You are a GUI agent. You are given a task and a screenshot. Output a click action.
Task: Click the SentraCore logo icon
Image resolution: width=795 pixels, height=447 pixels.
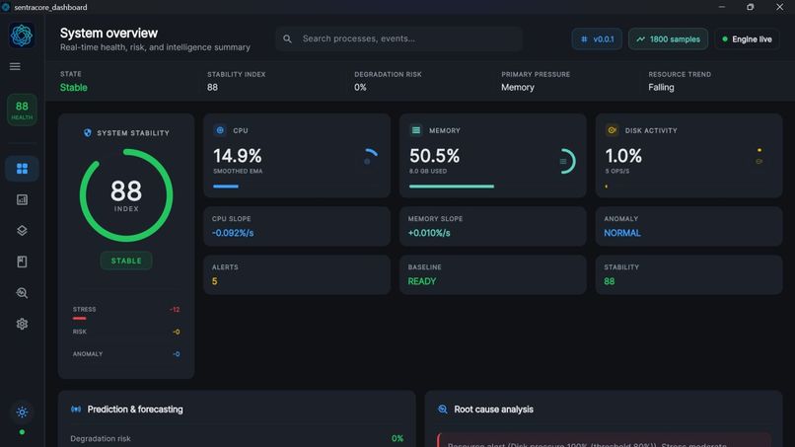point(22,36)
